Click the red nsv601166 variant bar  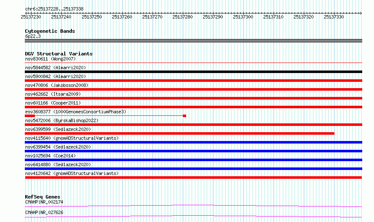[193, 107]
